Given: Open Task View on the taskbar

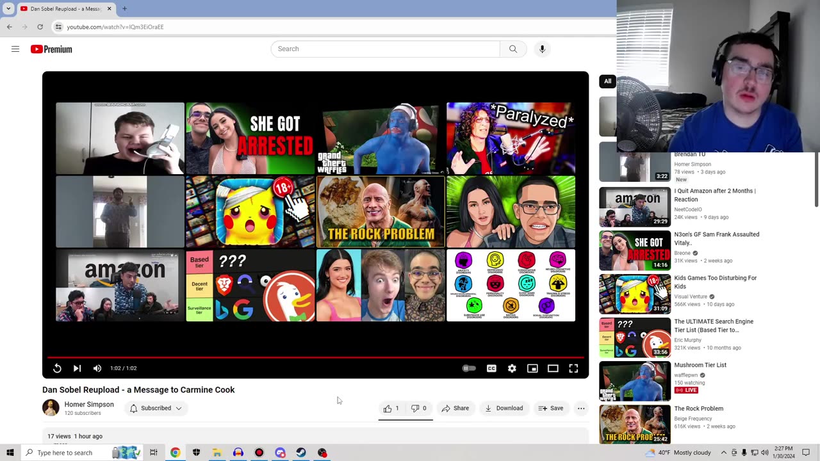Looking at the screenshot, I should (154, 453).
